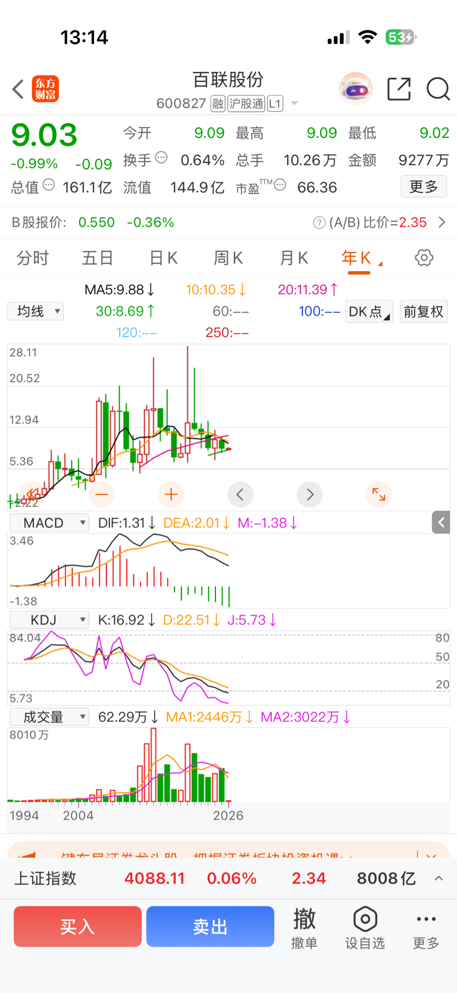The height and width of the screenshot is (993, 457).
Task: Tap the current price 9.03
Action: tap(44, 135)
